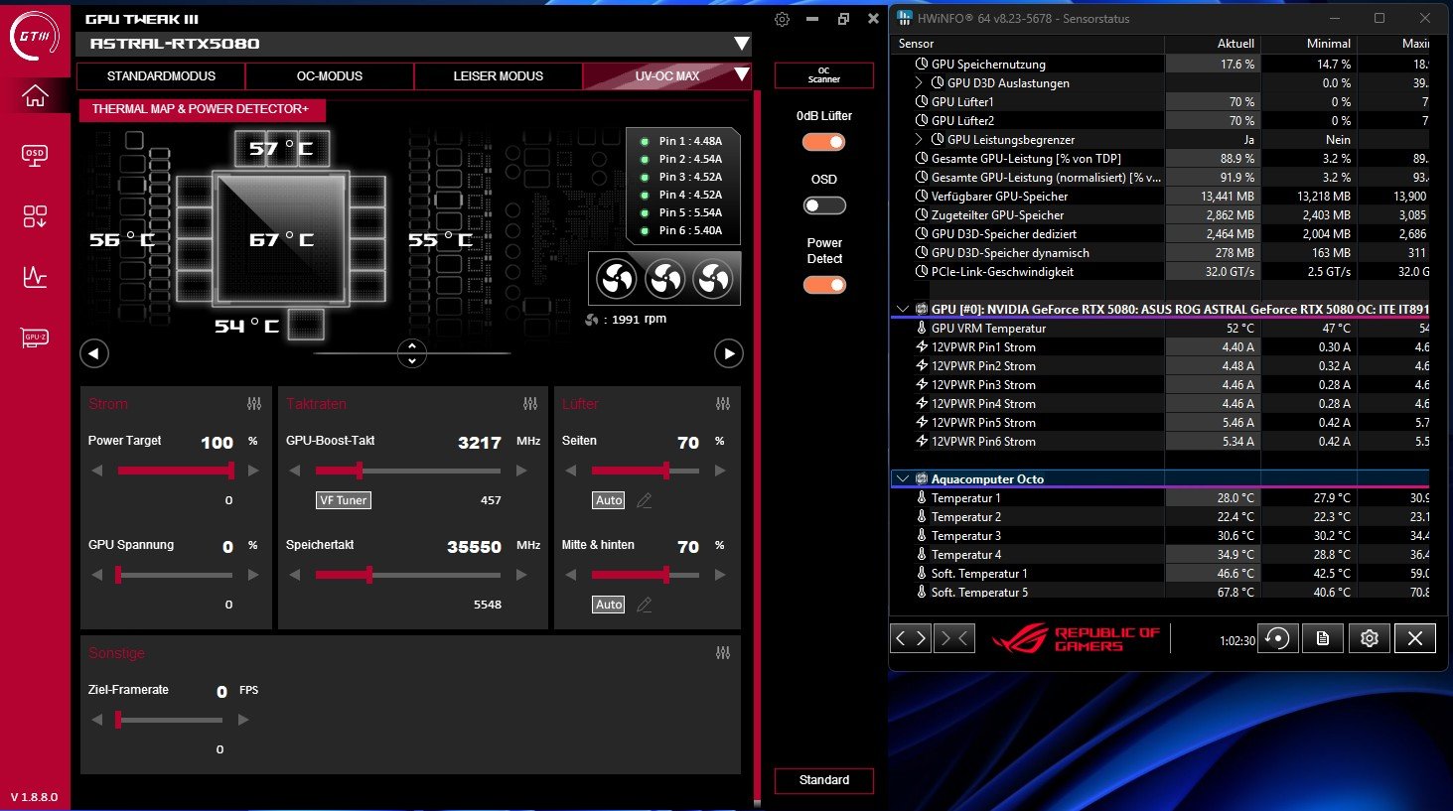Screen dimensions: 1453x811
Task: Open the monitoring graph sidebar icon
Action: coord(35,277)
